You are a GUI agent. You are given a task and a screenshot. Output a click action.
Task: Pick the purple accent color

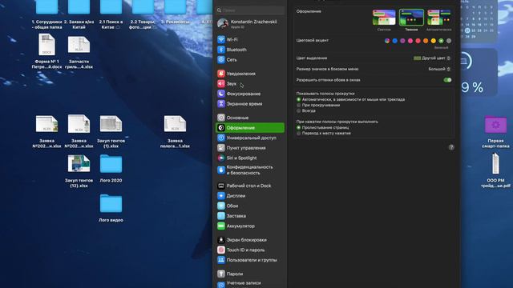[x=402, y=41]
